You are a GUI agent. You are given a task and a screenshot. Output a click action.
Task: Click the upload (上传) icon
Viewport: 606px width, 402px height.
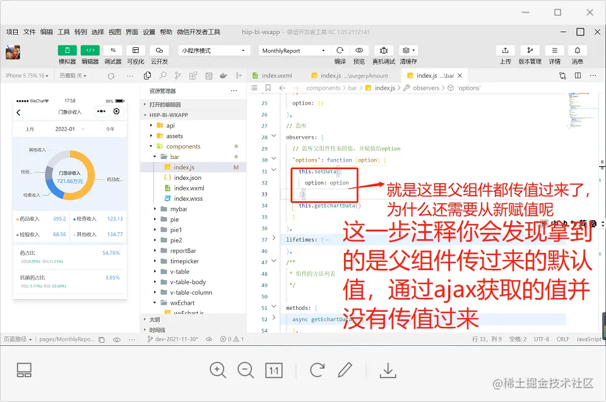[505, 50]
